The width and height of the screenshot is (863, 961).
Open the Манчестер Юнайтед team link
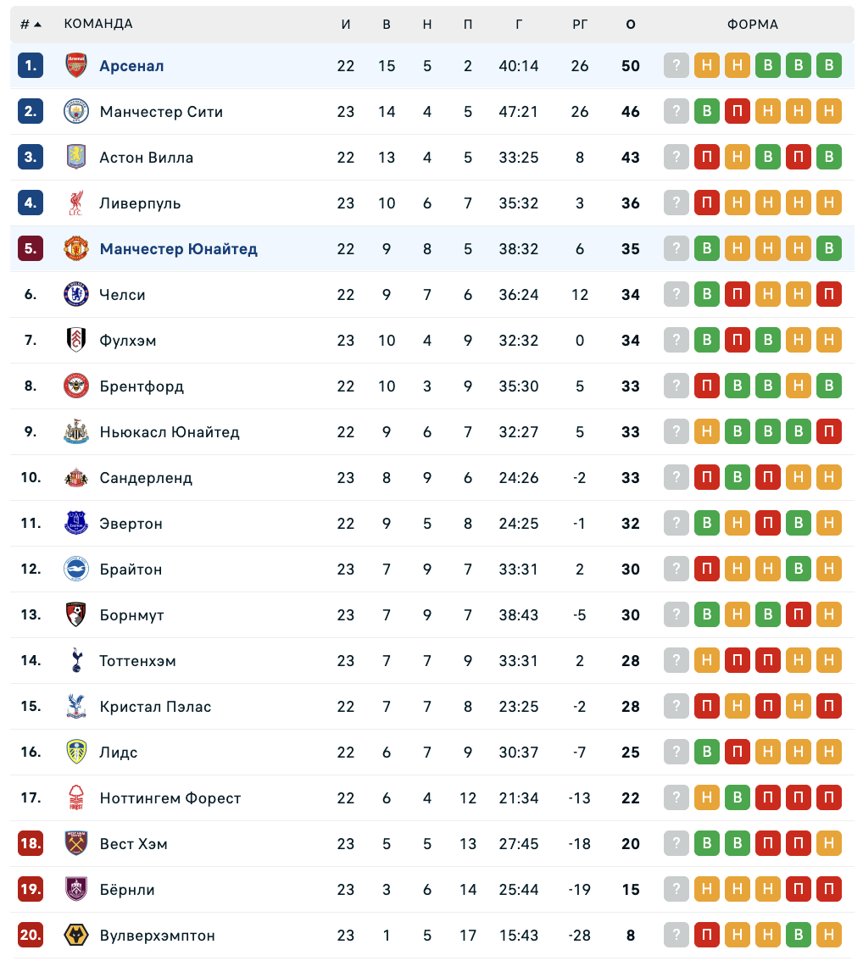tap(178, 248)
